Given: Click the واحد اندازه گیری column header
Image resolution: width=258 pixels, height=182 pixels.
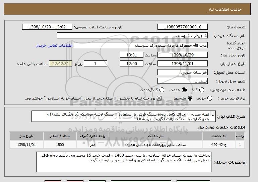Looking at the screenshot, I should coord(92,136).
